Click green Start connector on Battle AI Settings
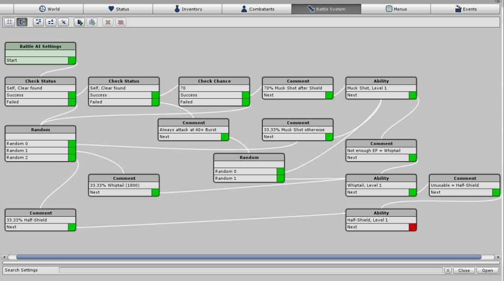Screen dimensions: 504x281 pos(72,60)
